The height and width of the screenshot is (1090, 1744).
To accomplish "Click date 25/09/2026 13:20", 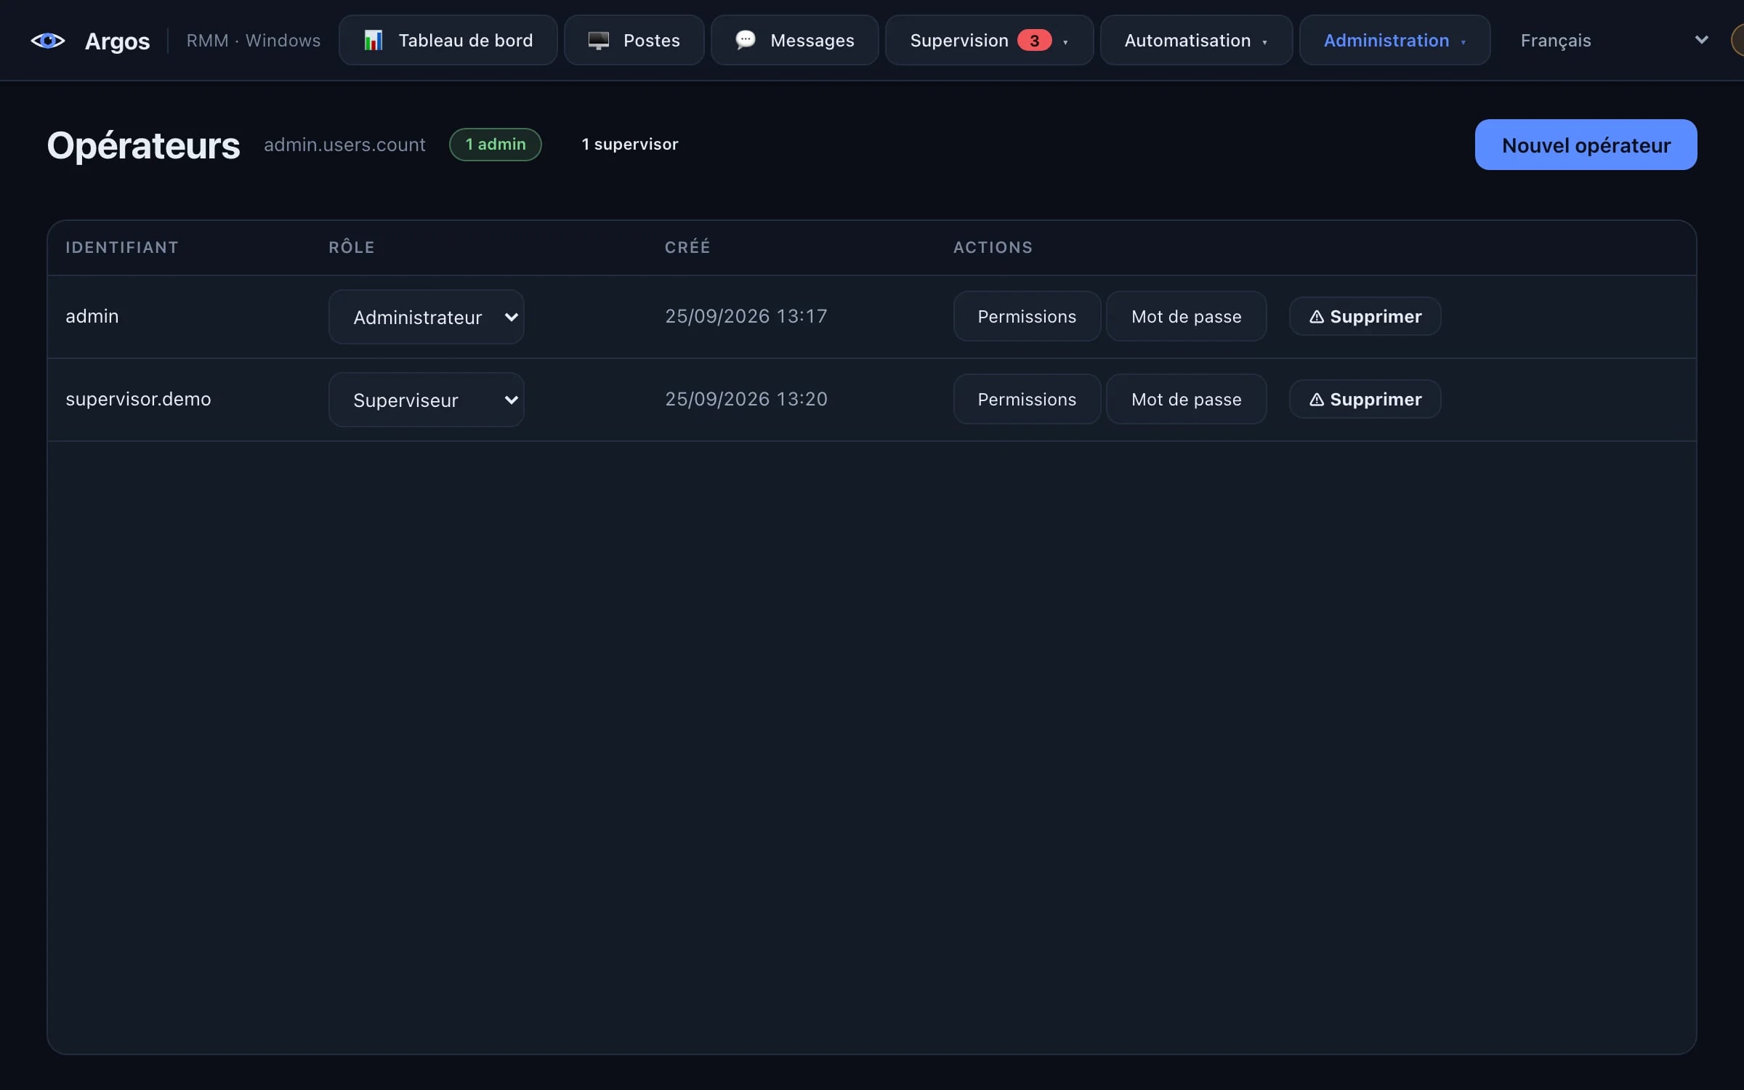I will (x=746, y=400).
